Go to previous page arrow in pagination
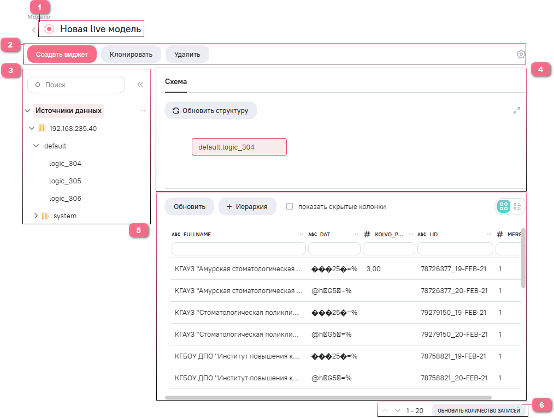This screenshot has width=554, height=418. click(x=385, y=410)
